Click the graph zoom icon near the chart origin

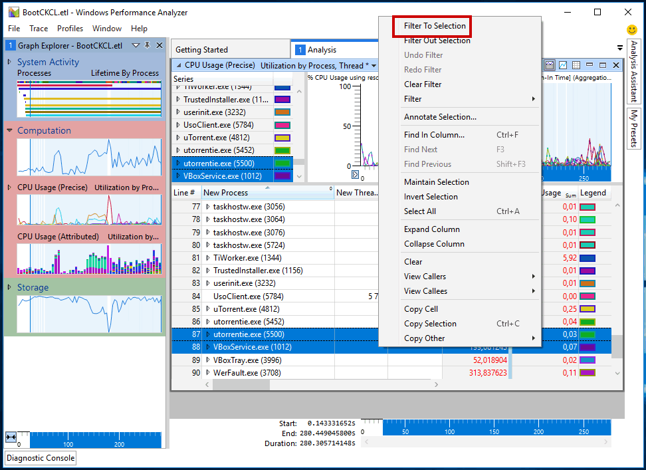(x=355, y=175)
